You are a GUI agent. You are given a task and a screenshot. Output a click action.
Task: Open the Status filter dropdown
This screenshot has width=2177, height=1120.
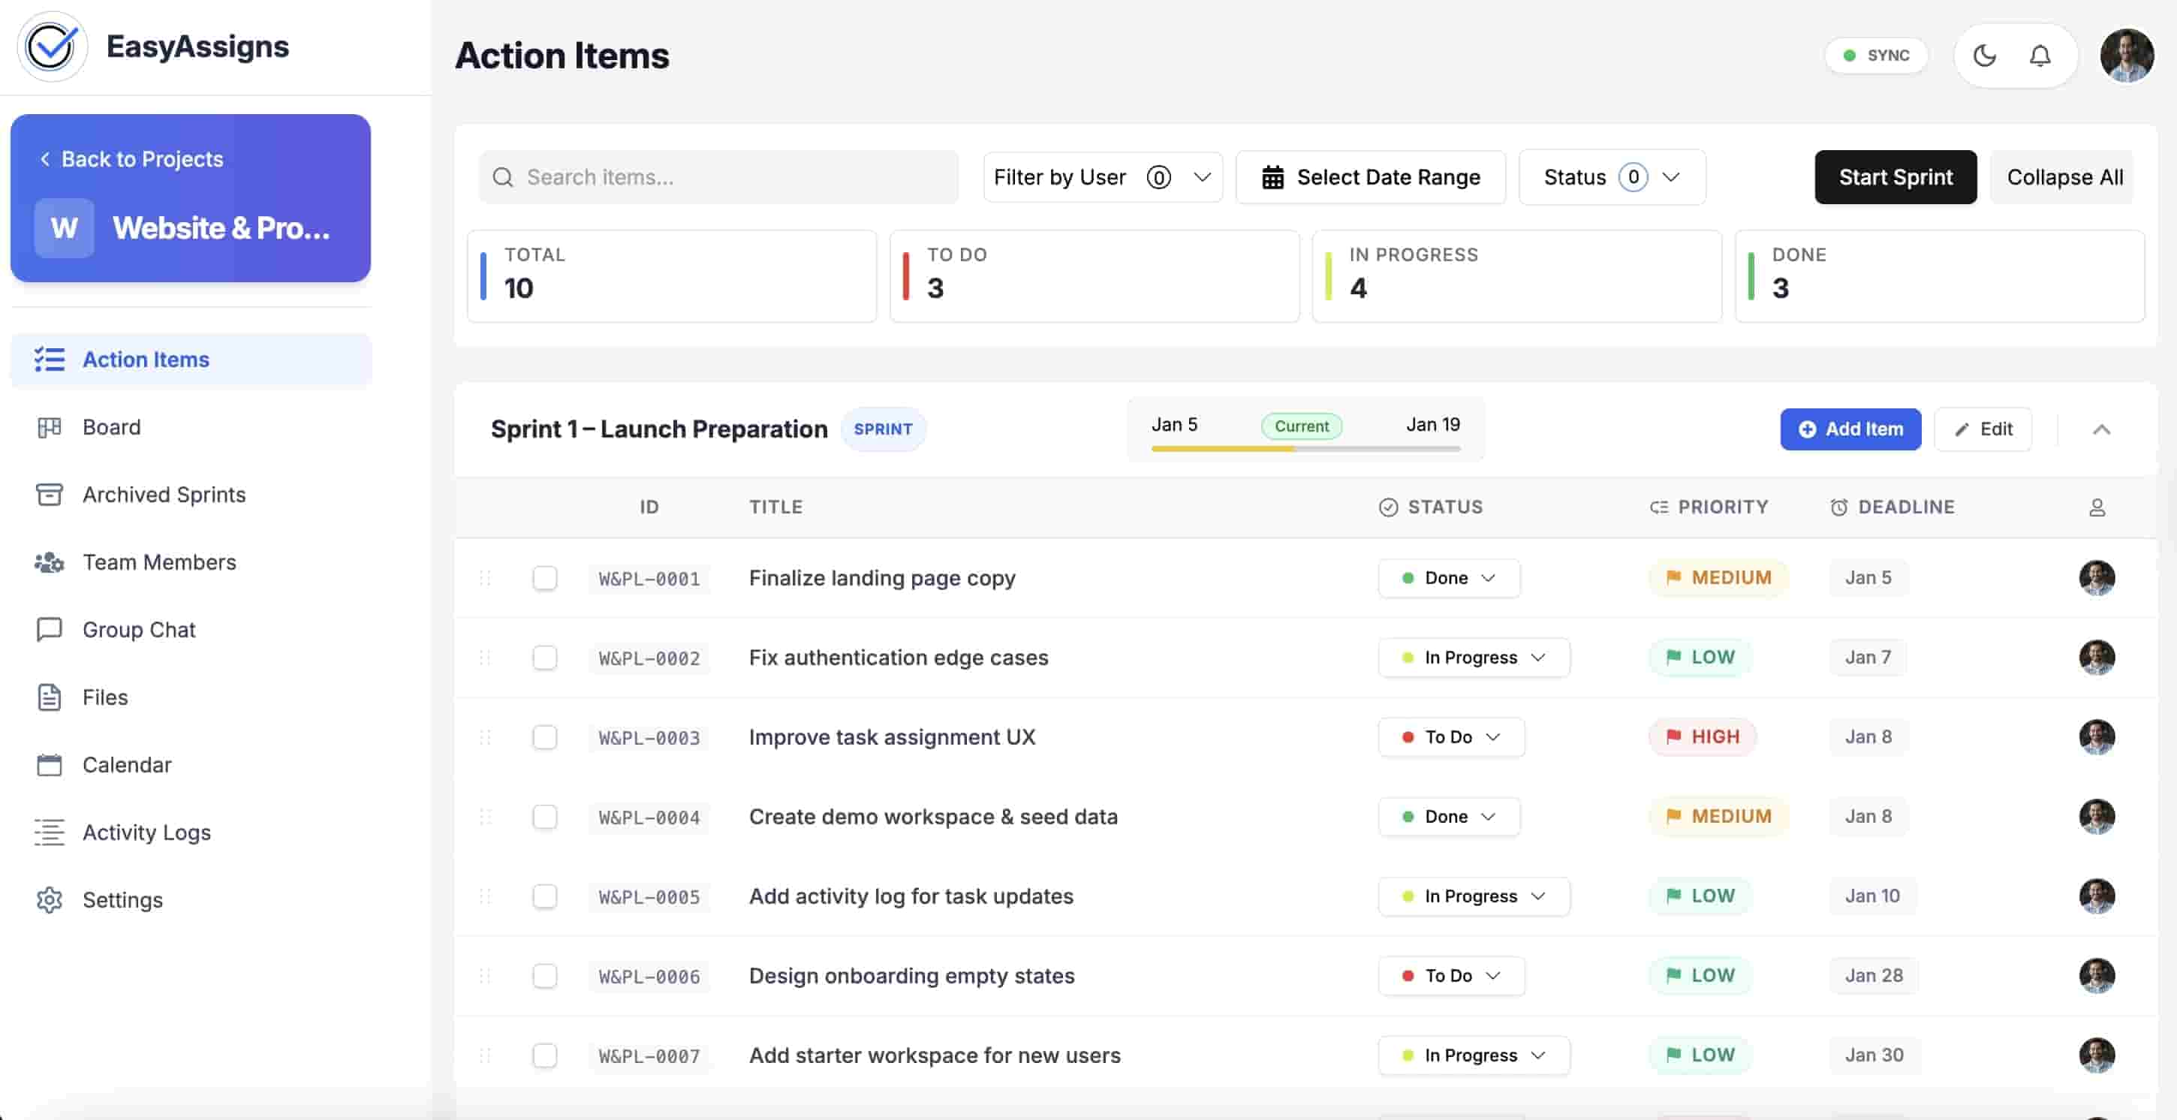(1611, 176)
